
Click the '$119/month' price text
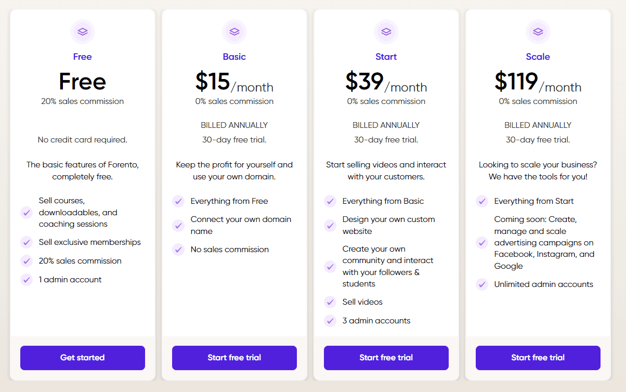click(x=538, y=82)
